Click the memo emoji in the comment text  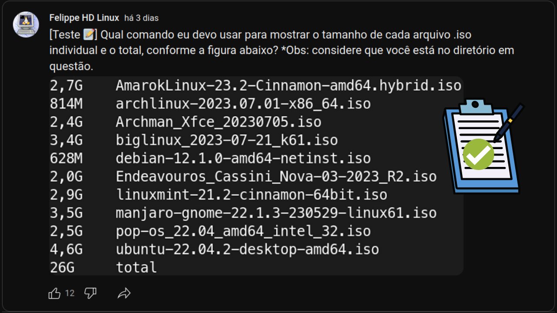pos(87,34)
